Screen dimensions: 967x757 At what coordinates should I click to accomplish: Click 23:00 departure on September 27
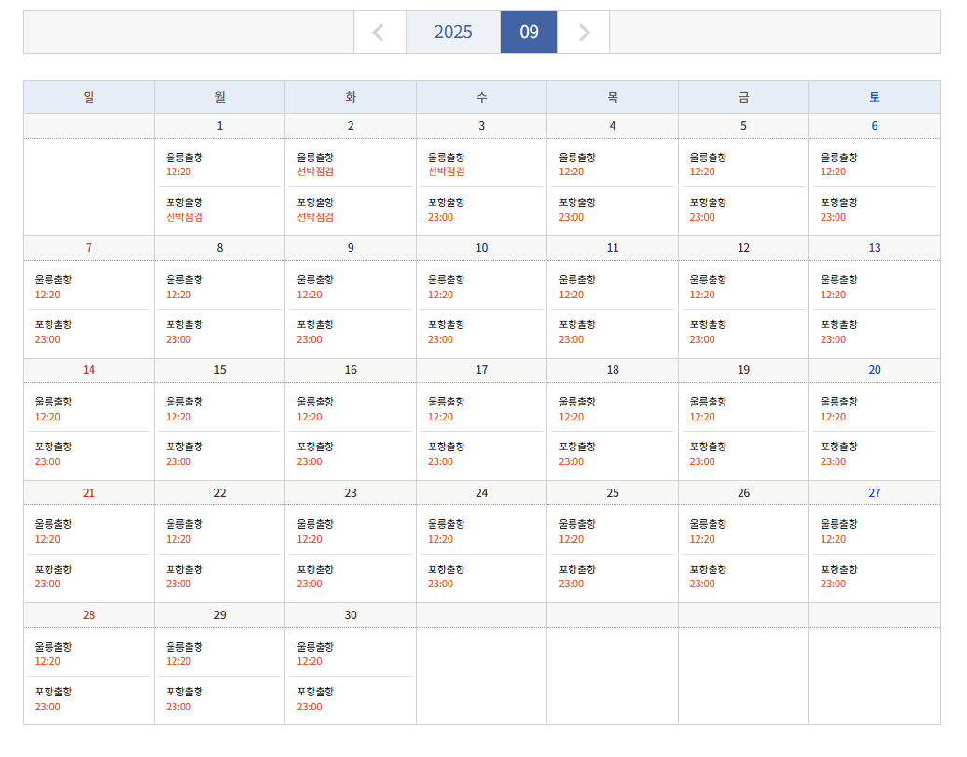point(833,584)
